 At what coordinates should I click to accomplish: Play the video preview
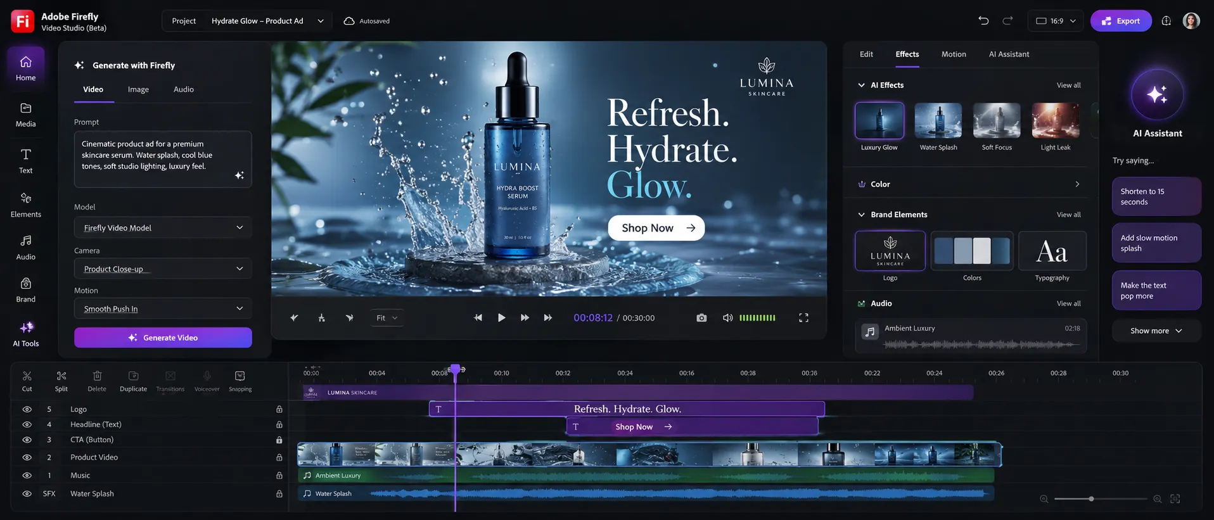click(x=501, y=318)
